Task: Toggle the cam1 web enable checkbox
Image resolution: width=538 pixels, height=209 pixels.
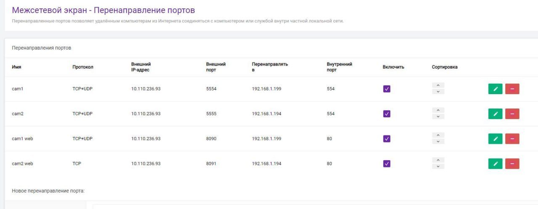Action: (387, 139)
